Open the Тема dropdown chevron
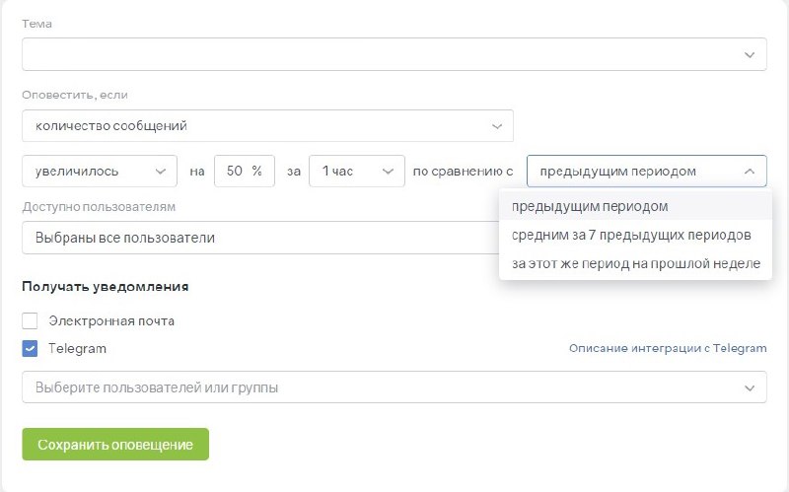This screenshot has width=789, height=492. [750, 55]
